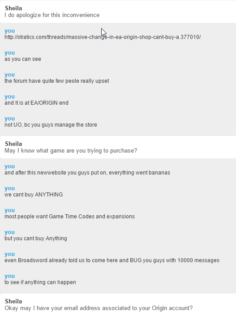Screen dimensions: 236x315
Task: Click Sheila's question about what game to purchase
Action: tap(71, 151)
